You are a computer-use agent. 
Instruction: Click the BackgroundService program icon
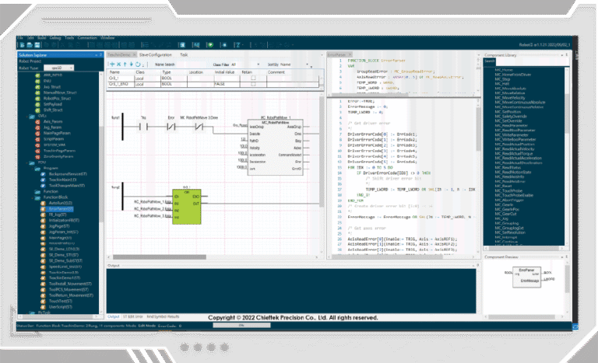pos(43,174)
